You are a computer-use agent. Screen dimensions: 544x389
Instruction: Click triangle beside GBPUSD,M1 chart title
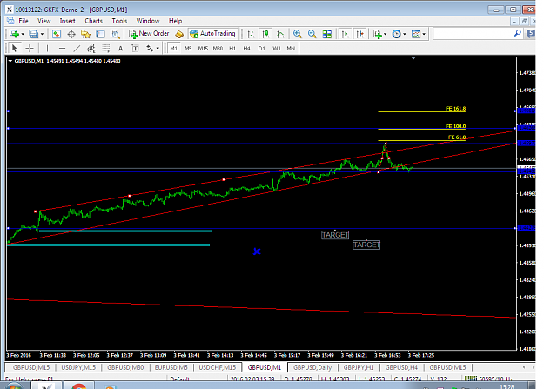[10, 61]
